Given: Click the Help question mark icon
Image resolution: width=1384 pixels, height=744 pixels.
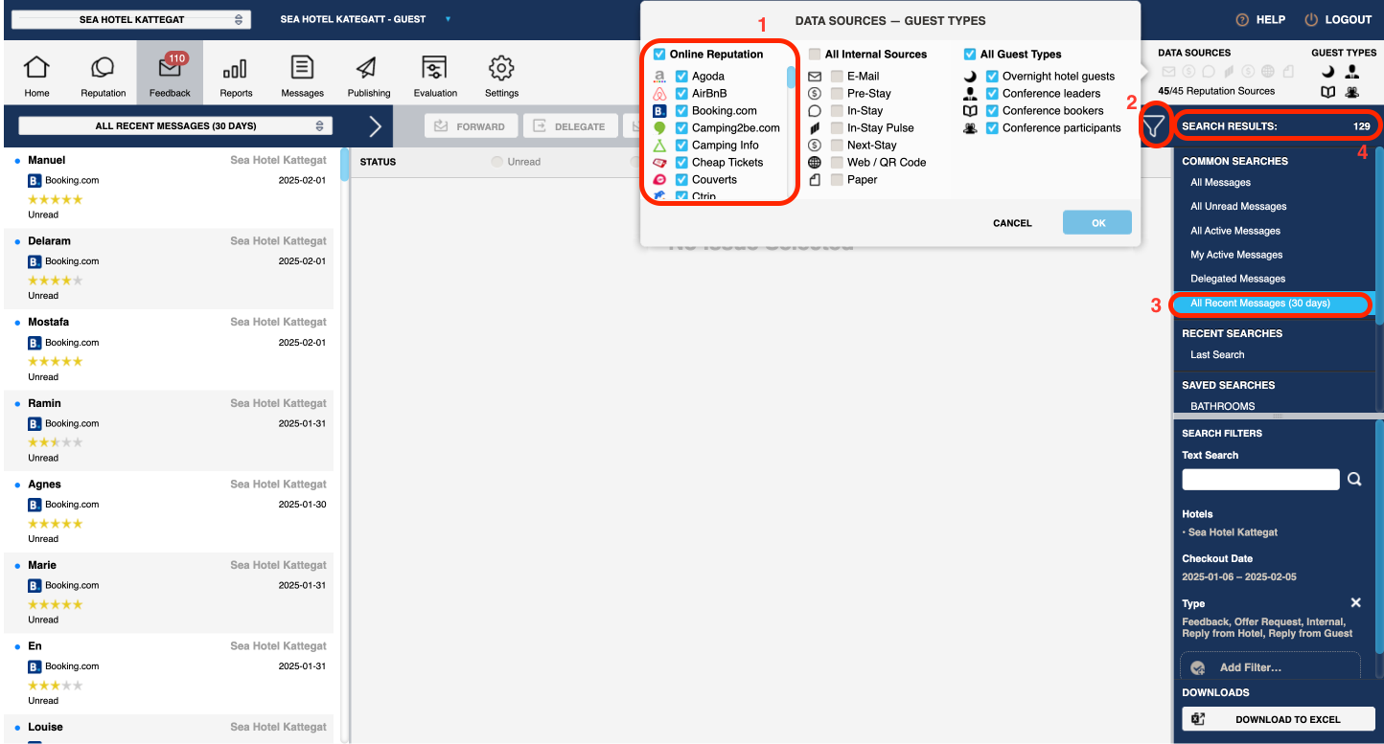Looking at the screenshot, I should click(1243, 19).
